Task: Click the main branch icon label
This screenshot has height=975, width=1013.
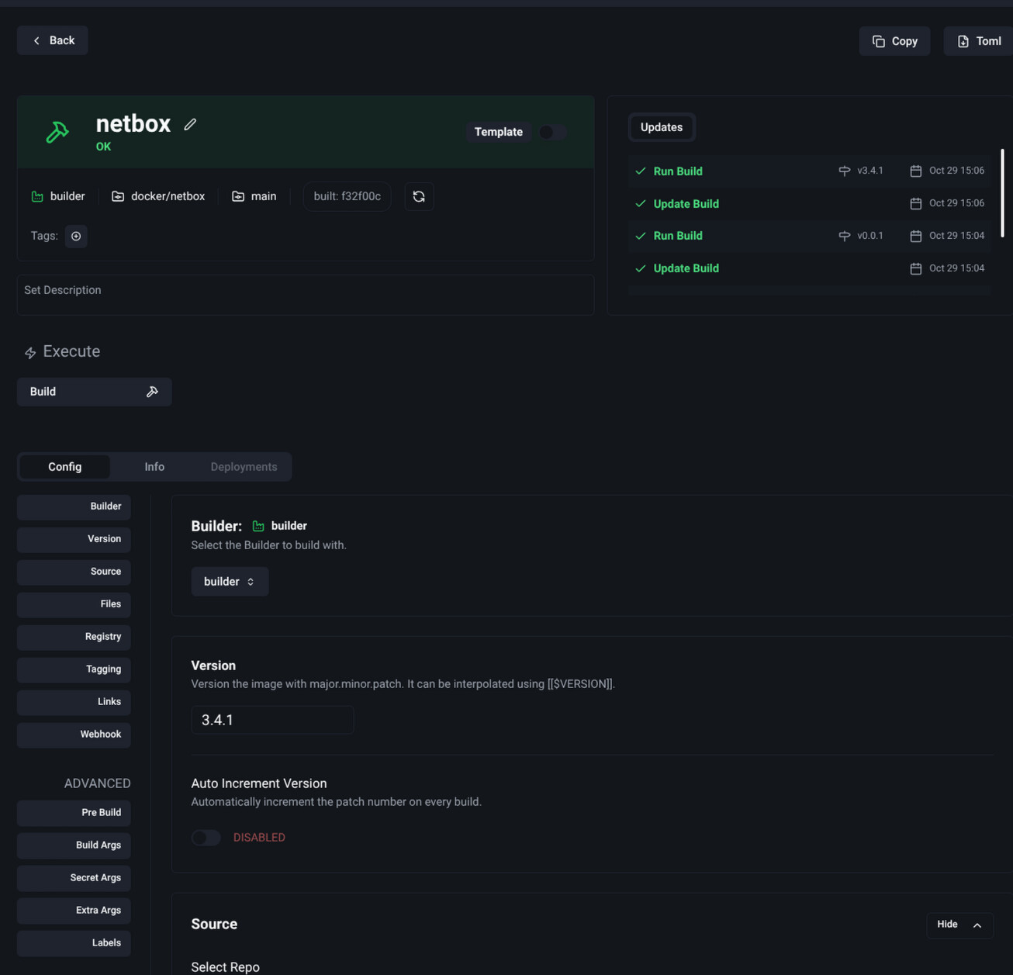Action: click(x=254, y=196)
